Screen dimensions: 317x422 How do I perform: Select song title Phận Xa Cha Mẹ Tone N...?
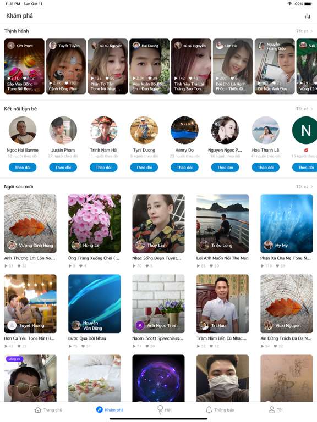[286, 258]
